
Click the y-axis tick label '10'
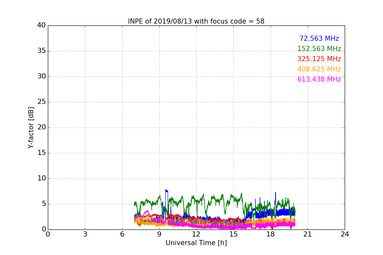pos(41,178)
